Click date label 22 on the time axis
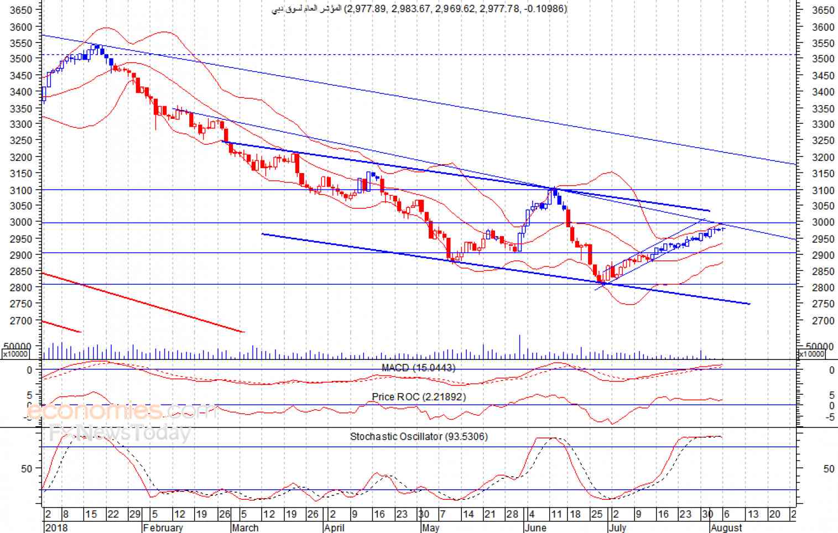The height and width of the screenshot is (533, 838). click(x=113, y=514)
